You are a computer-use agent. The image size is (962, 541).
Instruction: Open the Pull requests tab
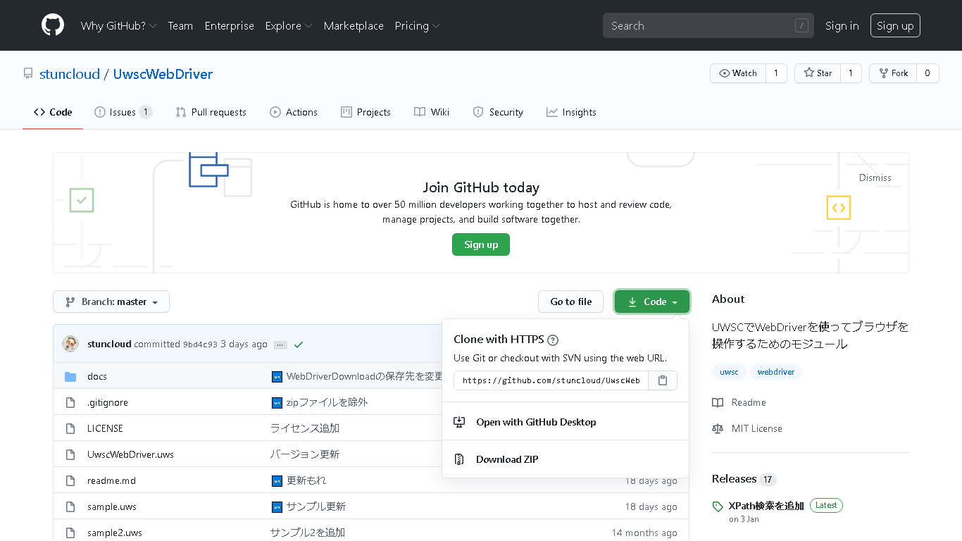pyautogui.click(x=211, y=112)
